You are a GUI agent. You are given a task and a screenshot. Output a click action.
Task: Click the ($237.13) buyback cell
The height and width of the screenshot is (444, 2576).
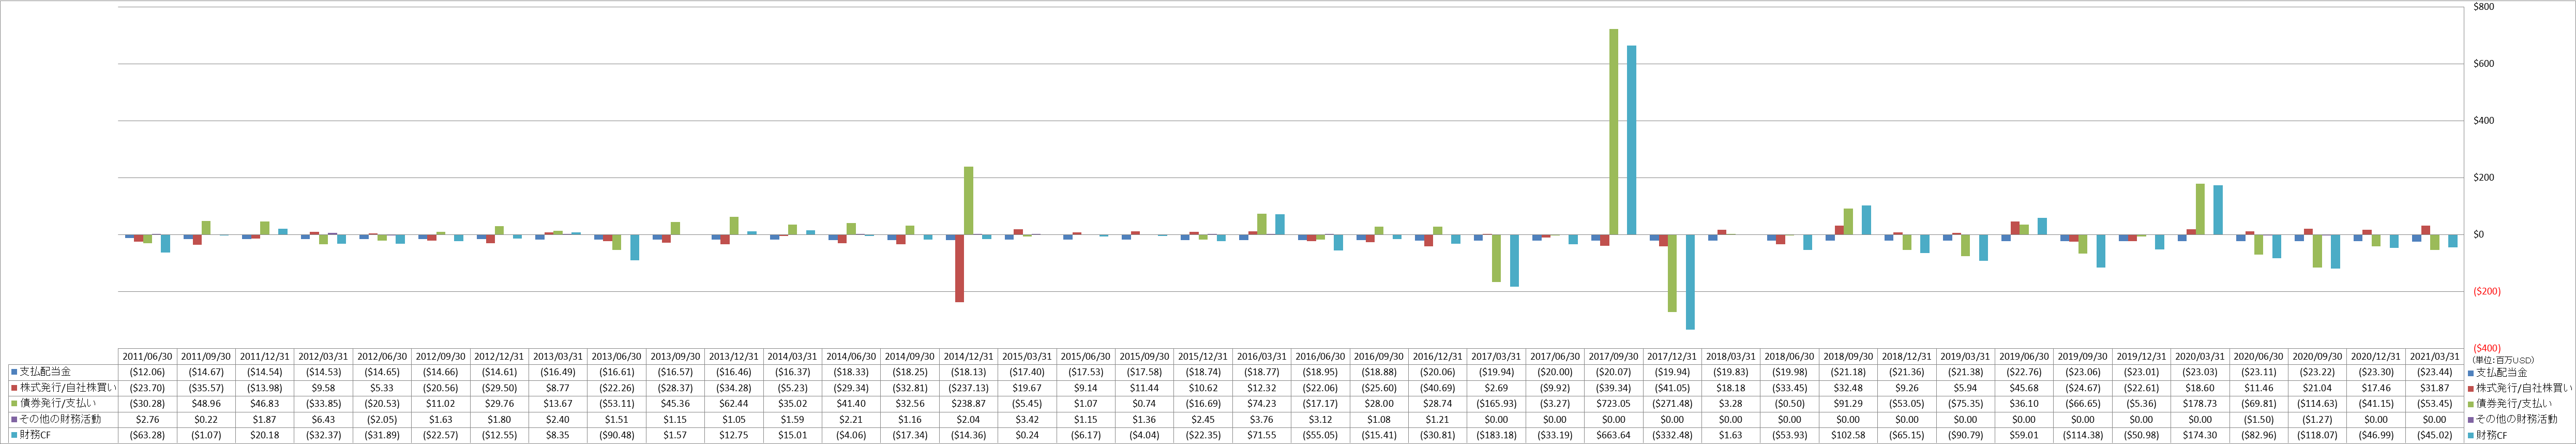click(x=969, y=388)
